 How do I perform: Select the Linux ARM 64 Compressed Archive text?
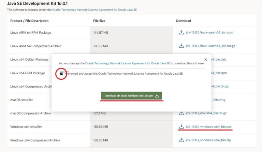click(35, 46)
